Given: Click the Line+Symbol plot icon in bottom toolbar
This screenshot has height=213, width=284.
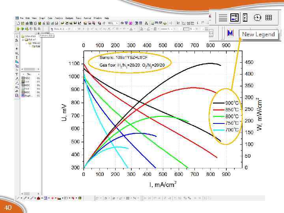Looking at the screenshot, I should [32, 198].
